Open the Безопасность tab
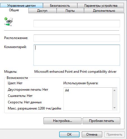 tap(60, 5)
